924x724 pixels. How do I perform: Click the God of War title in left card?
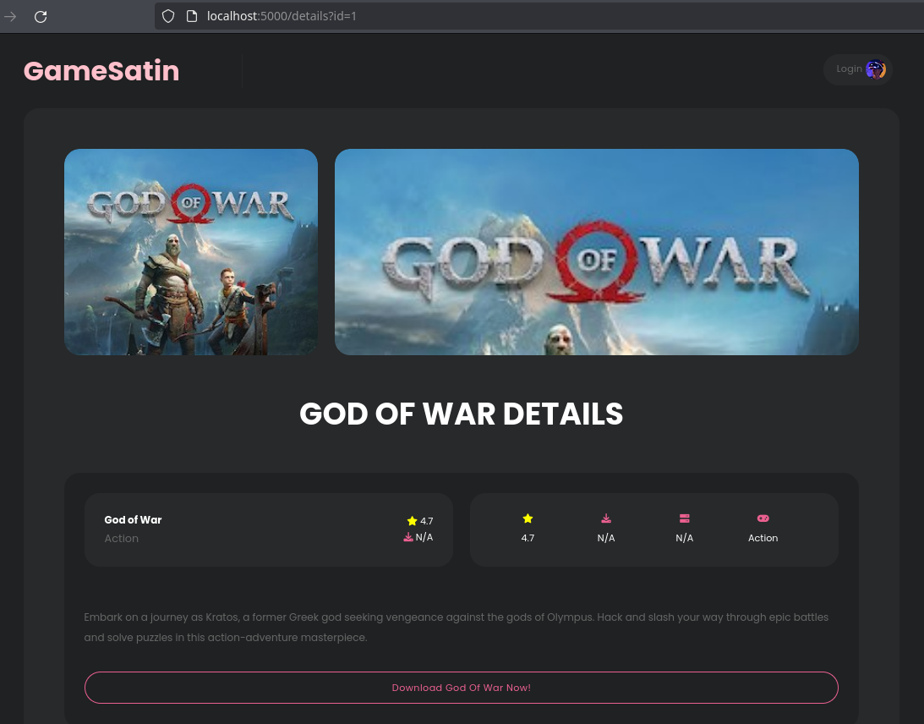133,520
